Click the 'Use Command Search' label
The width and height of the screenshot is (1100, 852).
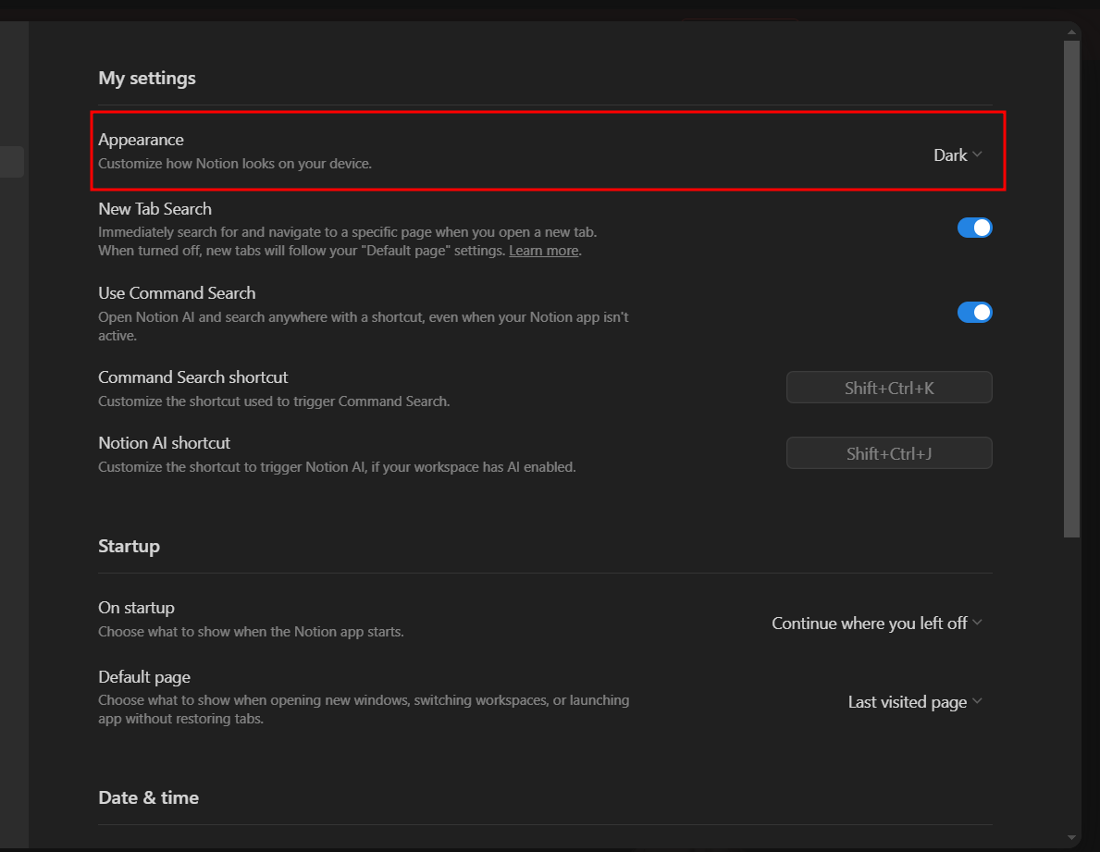click(x=177, y=293)
